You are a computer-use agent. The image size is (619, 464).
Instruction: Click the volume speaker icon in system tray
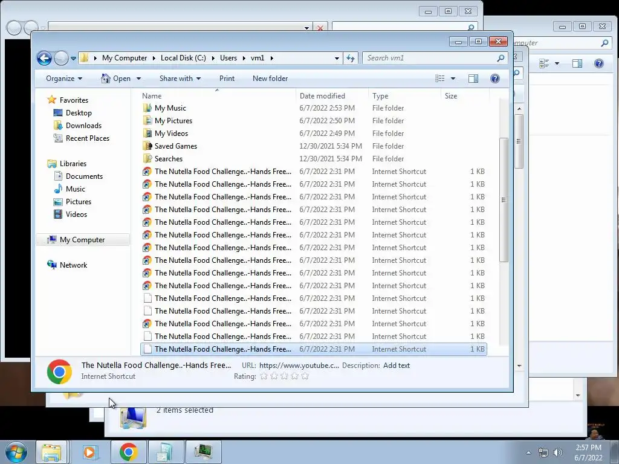557,453
